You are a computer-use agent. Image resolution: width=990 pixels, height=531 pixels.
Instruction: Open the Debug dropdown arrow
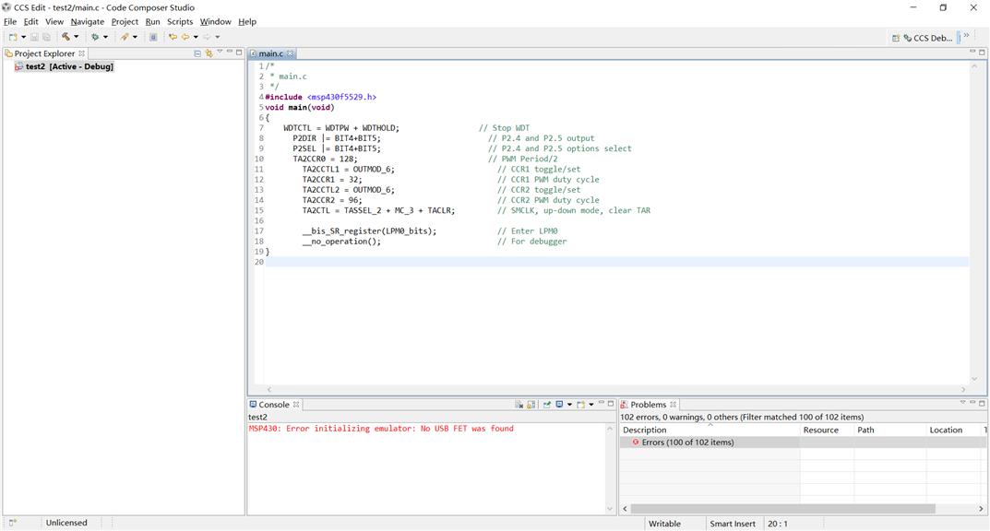pos(105,37)
